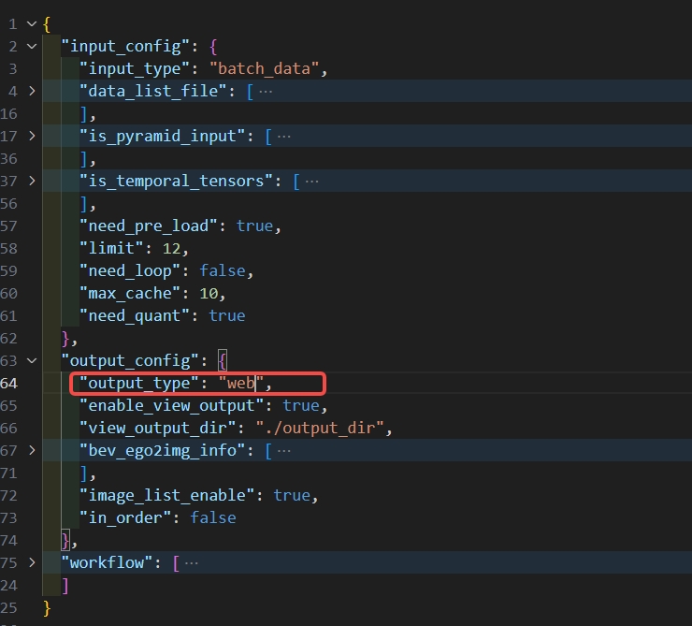Collapse the "input_config" block fold arrow
The width and height of the screenshot is (692, 626).
coord(33,46)
